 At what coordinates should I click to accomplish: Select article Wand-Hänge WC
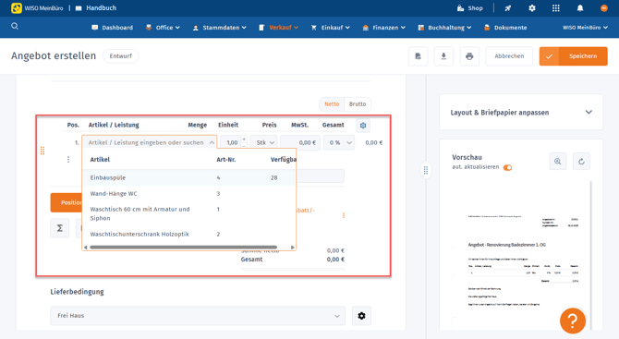(x=188, y=193)
